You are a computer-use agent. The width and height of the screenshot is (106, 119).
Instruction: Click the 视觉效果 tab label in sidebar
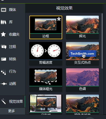click(x=16, y=101)
